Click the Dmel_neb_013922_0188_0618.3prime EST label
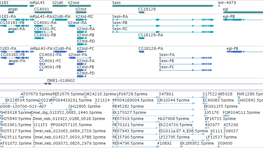The height and width of the screenshot is (148, 263). tap(69, 119)
